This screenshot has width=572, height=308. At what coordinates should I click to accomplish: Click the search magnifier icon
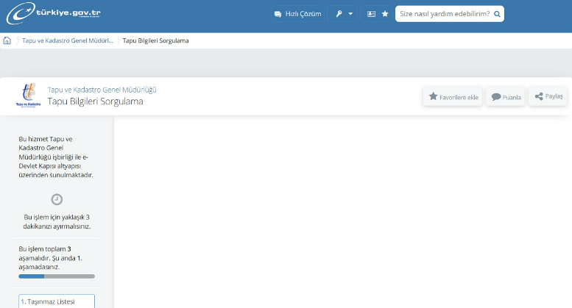click(x=497, y=14)
